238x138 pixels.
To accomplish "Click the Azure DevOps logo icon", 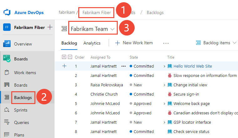I will tap(7, 12).
